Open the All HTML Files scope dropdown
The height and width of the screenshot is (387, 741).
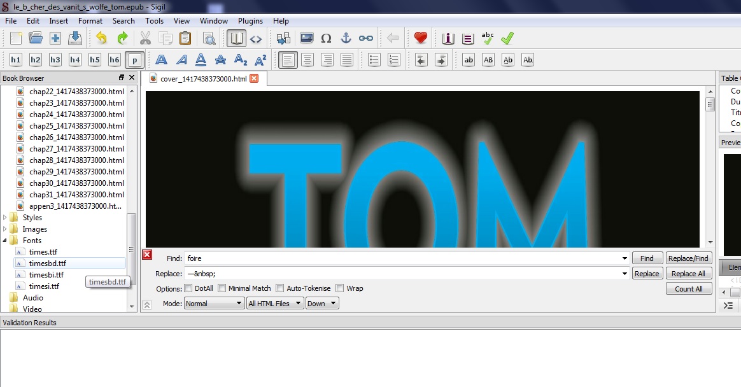click(x=274, y=304)
